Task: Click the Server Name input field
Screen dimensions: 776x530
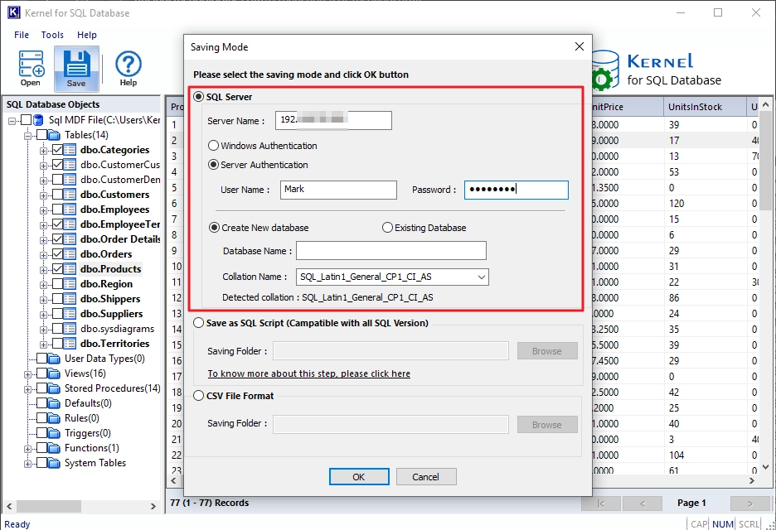Action: point(333,120)
